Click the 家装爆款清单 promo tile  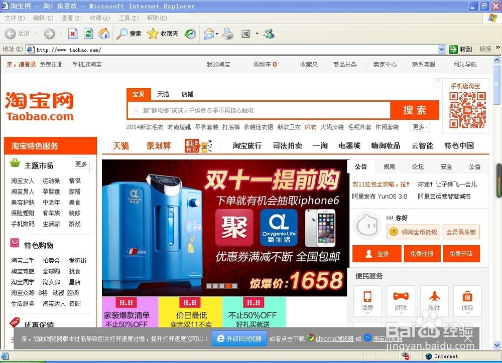tap(130, 312)
